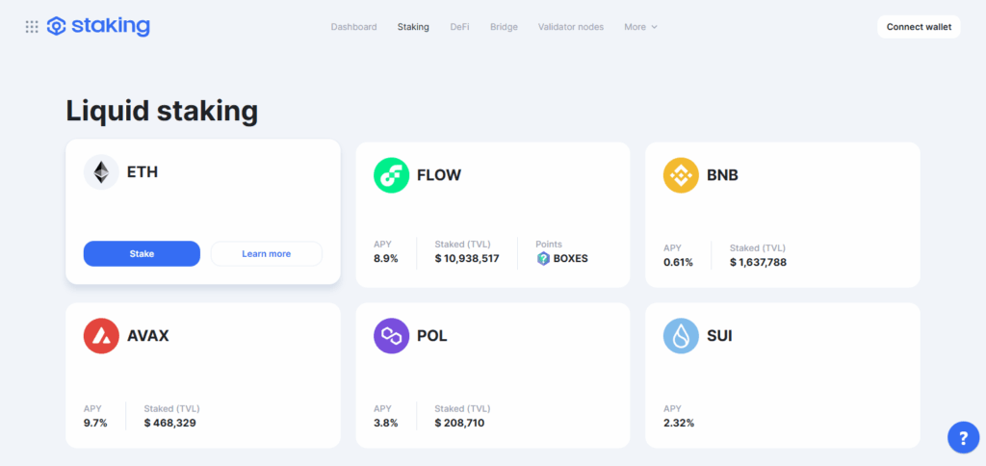Navigate to the Bridge page

coord(504,27)
